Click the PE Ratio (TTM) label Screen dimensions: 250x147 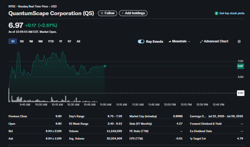tap(139, 131)
